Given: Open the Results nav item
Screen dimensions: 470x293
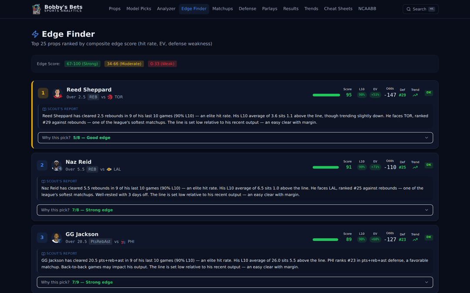Looking at the screenshot, I should 291,9.
